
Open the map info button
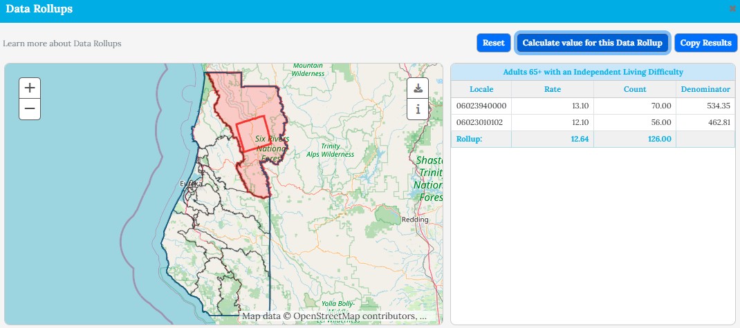coord(418,109)
